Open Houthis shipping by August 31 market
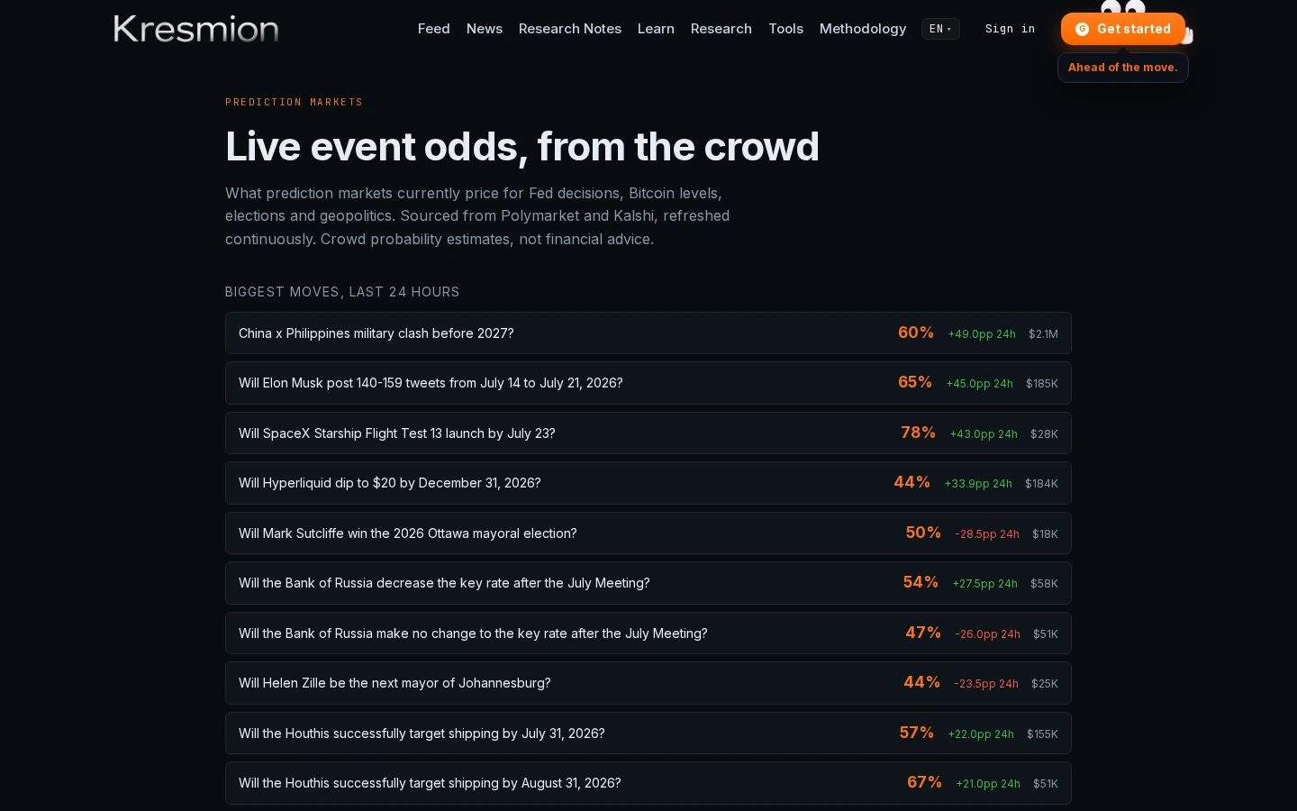 point(648,783)
